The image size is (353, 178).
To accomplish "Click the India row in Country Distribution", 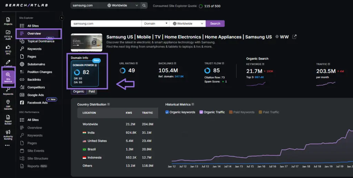I will click(118, 132).
